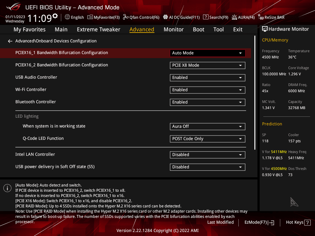Click the breadcrumb Advanced\Onboard Devices Configuration
The image size is (315, 236).
(56, 41)
